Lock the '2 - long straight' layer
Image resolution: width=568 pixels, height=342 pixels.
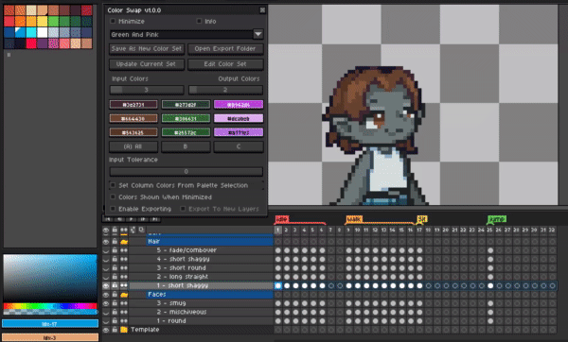coord(115,277)
